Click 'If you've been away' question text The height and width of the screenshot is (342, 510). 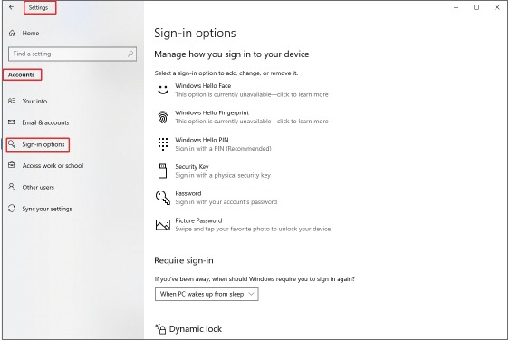[x=255, y=279]
